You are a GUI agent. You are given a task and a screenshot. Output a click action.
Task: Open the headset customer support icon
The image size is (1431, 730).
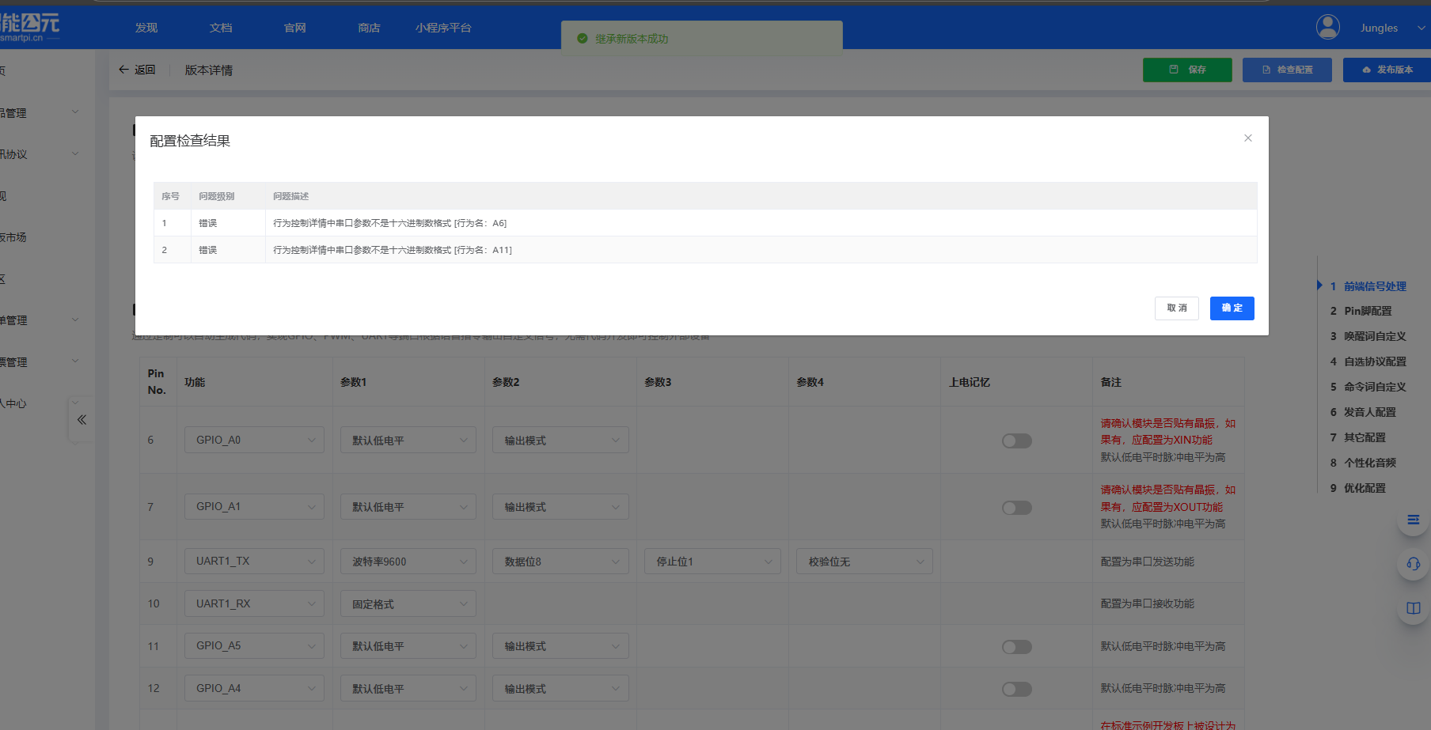[1413, 564]
